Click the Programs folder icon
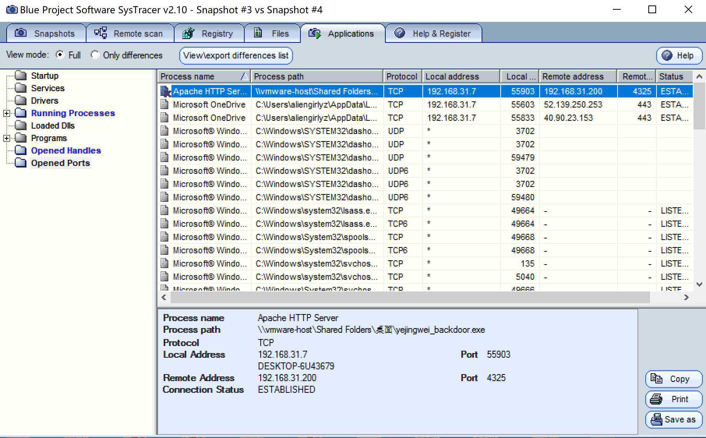 (21, 138)
